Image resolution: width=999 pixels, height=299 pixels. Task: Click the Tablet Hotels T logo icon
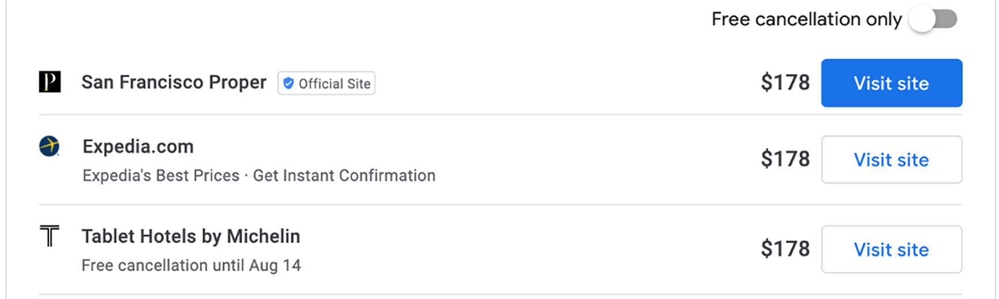50,236
